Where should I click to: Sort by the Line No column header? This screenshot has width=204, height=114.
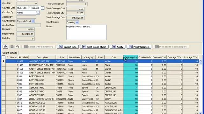pyautogui.click(x=12, y=57)
